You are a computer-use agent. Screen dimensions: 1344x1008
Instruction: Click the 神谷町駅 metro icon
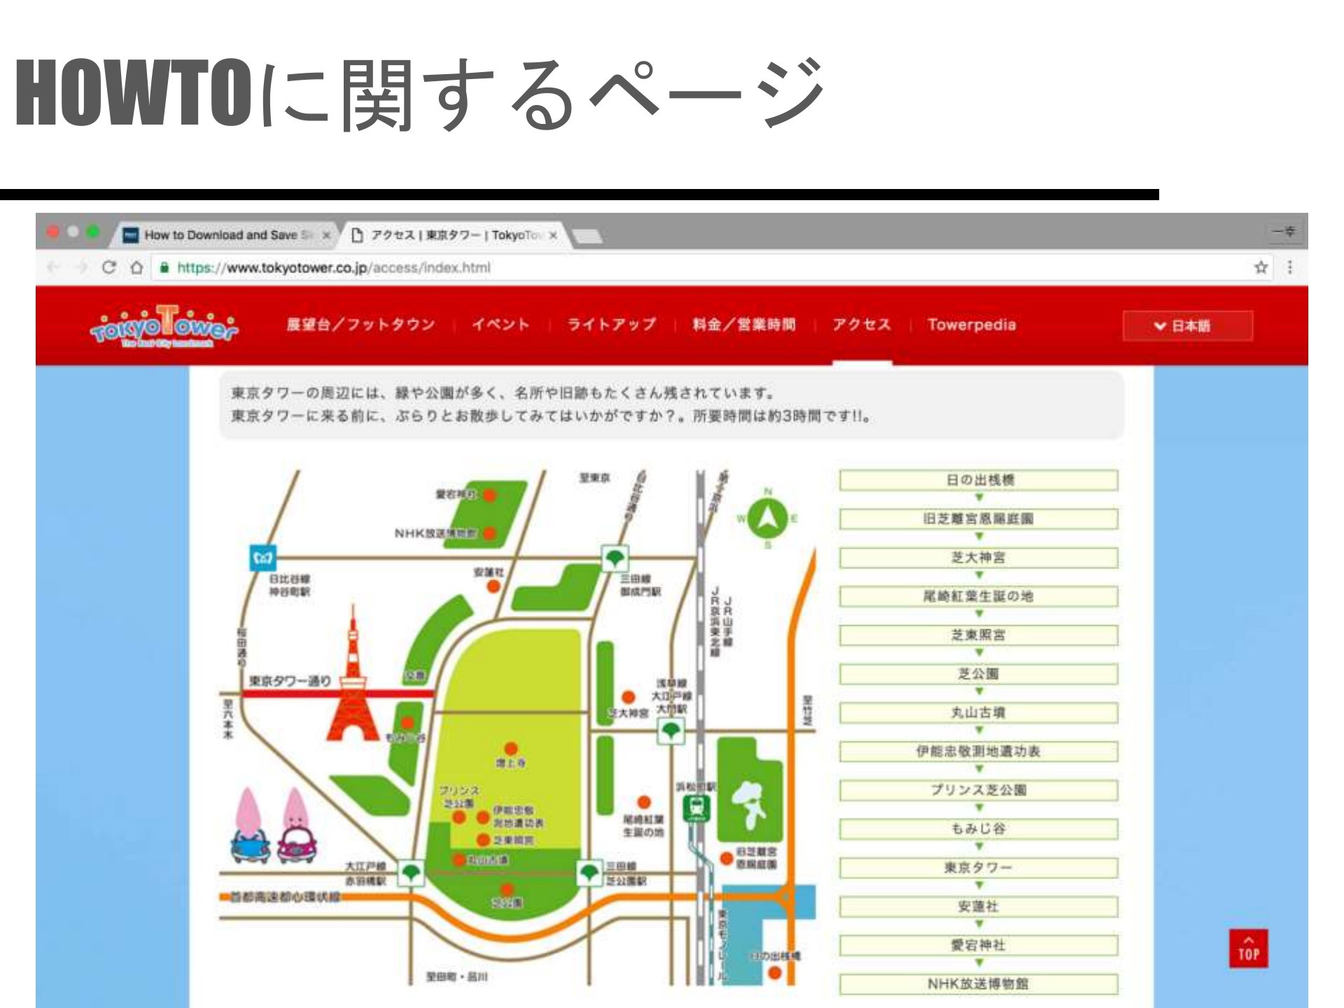(262, 559)
